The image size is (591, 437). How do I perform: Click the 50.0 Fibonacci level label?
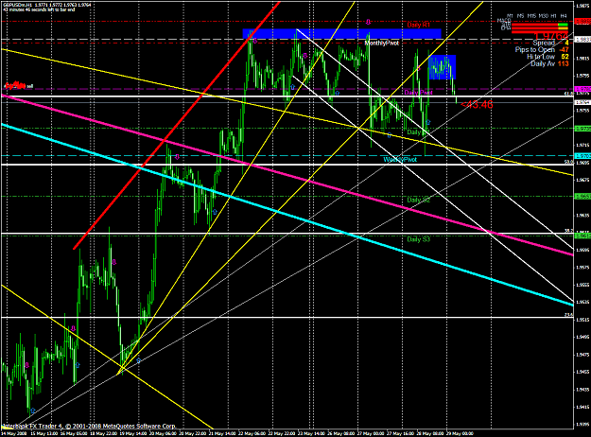tap(568, 162)
